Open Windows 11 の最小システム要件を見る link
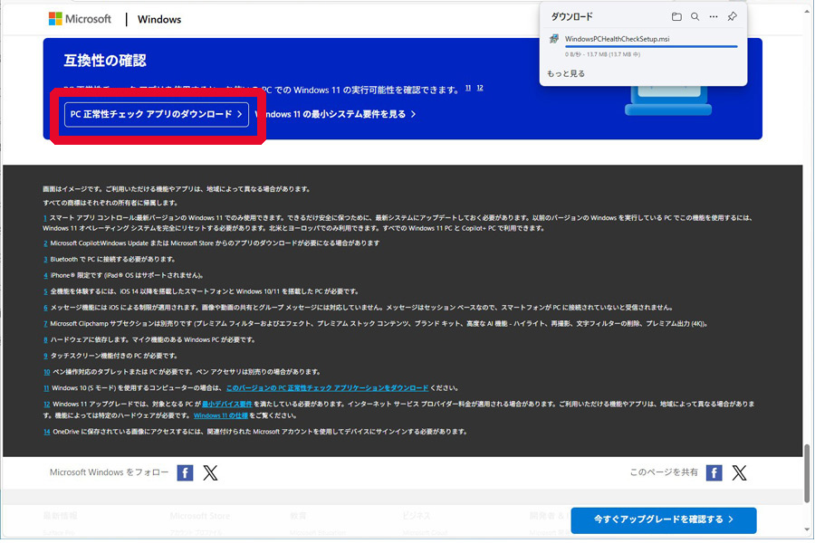This screenshot has height=543, width=815. pos(336,114)
